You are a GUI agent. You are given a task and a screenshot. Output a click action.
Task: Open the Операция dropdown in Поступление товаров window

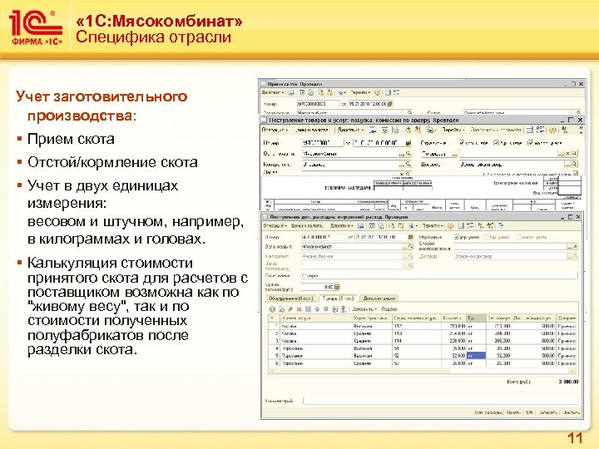tap(275, 131)
